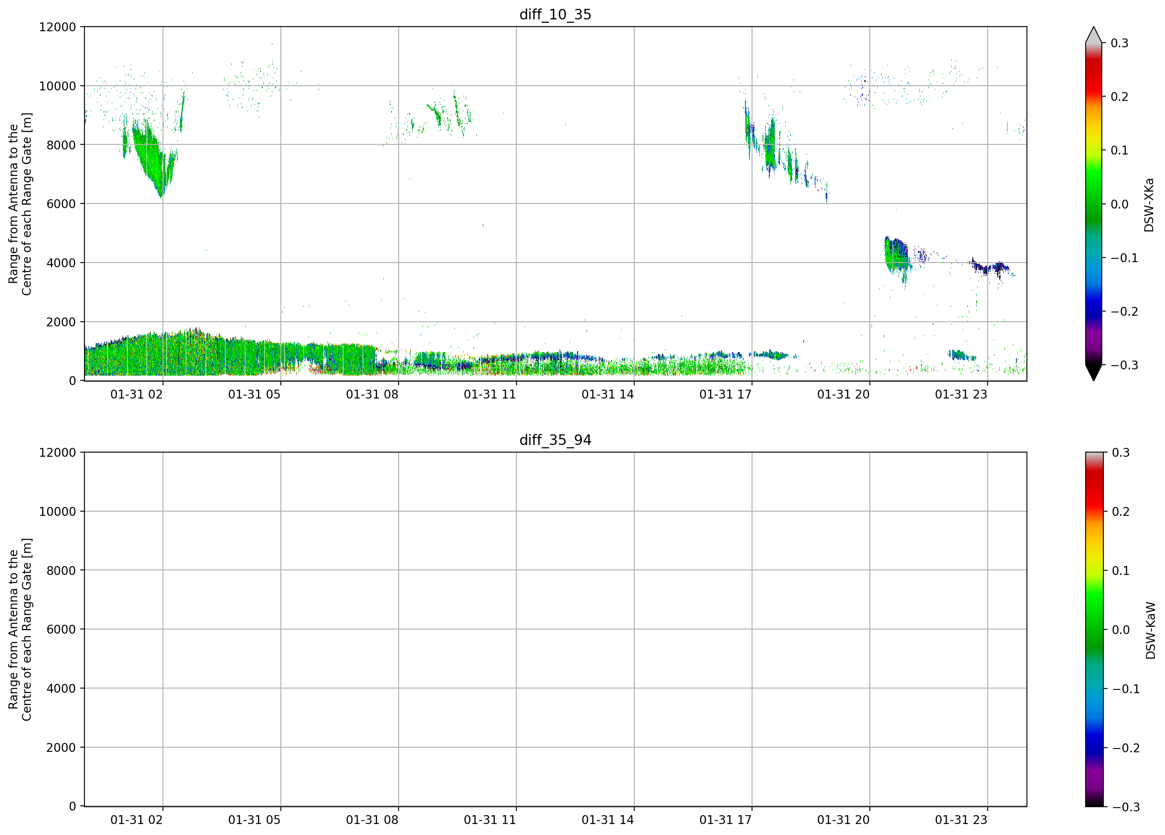Click the 0.1 tick on DSW-KaW colorbar
Screen dimensions: 1165x835
(x=1121, y=571)
